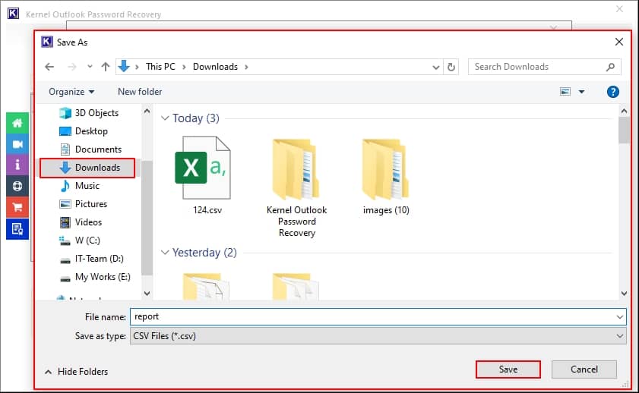Screen dimensions: 639x393
Task: Click the blue document search sidebar icon
Action: [x=17, y=228]
